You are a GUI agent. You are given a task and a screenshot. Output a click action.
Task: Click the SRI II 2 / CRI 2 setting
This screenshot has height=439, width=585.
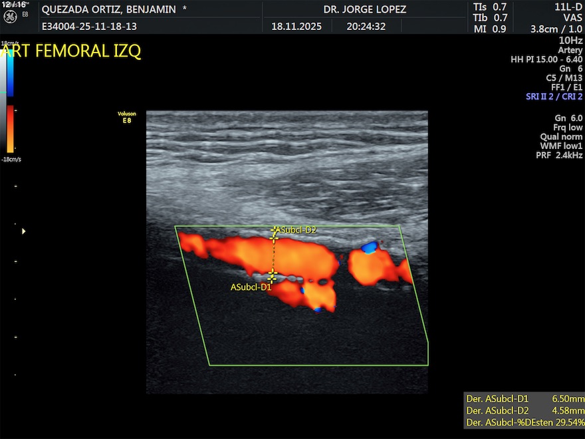pyautogui.click(x=554, y=96)
